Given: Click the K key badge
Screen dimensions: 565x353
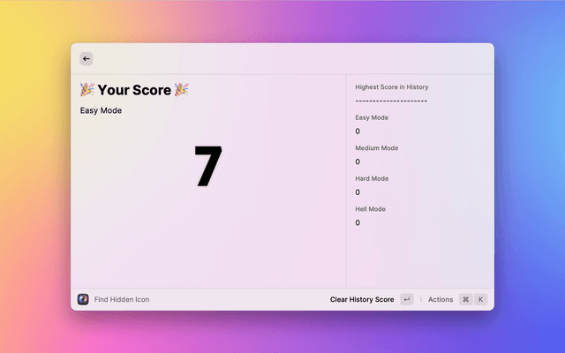Looking at the screenshot, I should tap(481, 299).
